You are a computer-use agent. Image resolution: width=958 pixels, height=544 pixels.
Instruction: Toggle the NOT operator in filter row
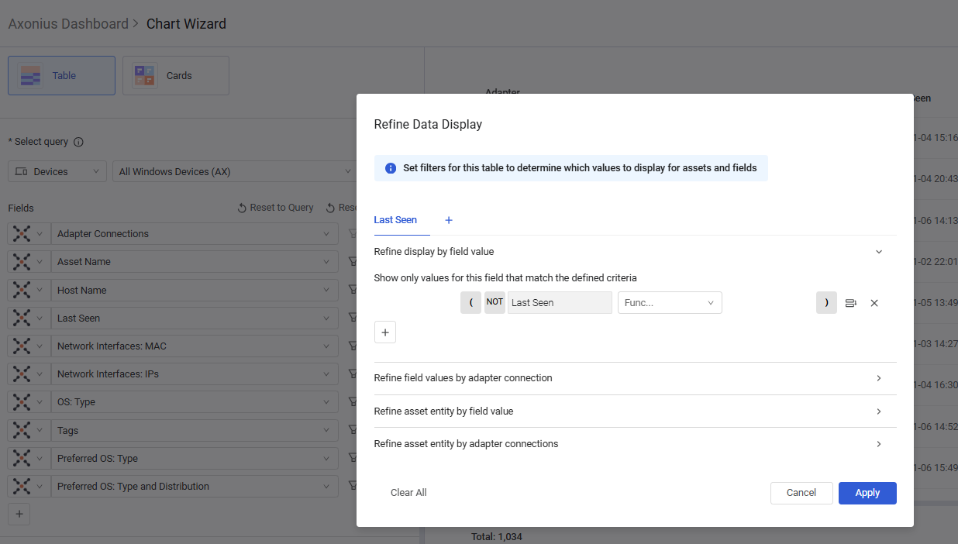pos(495,302)
